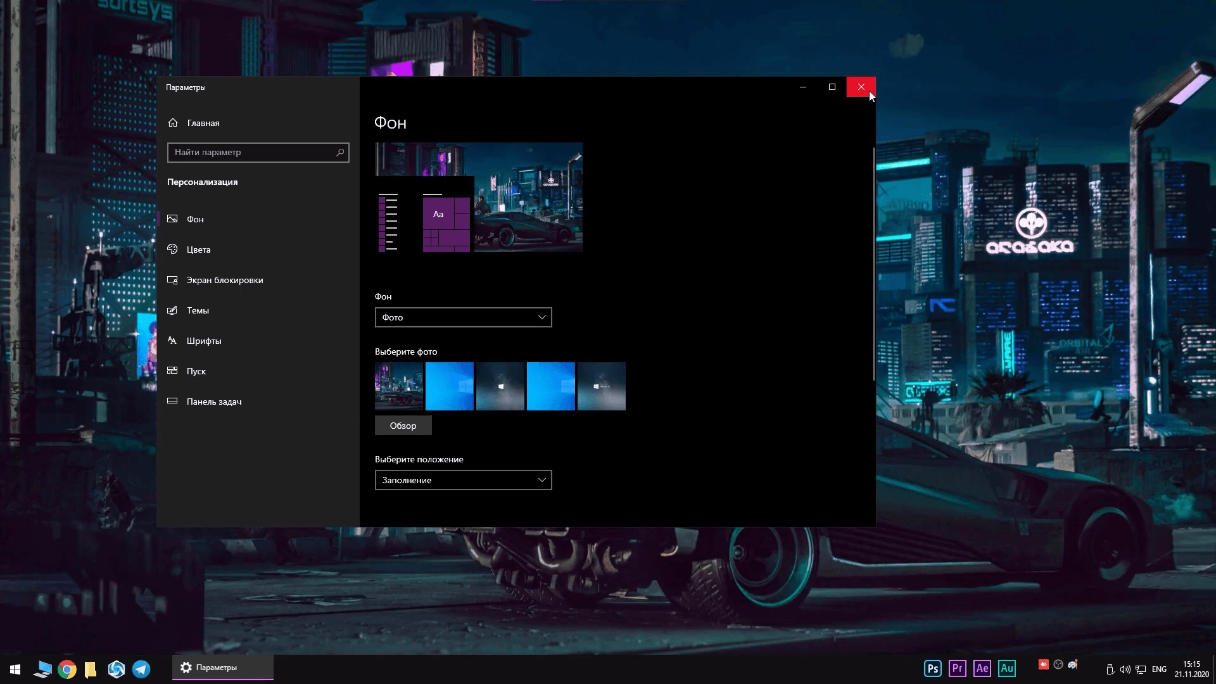Image resolution: width=1216 pixels, height=684 pixels.
Task: Launch After Effects from the taskbar
Action: click(982, 669)
